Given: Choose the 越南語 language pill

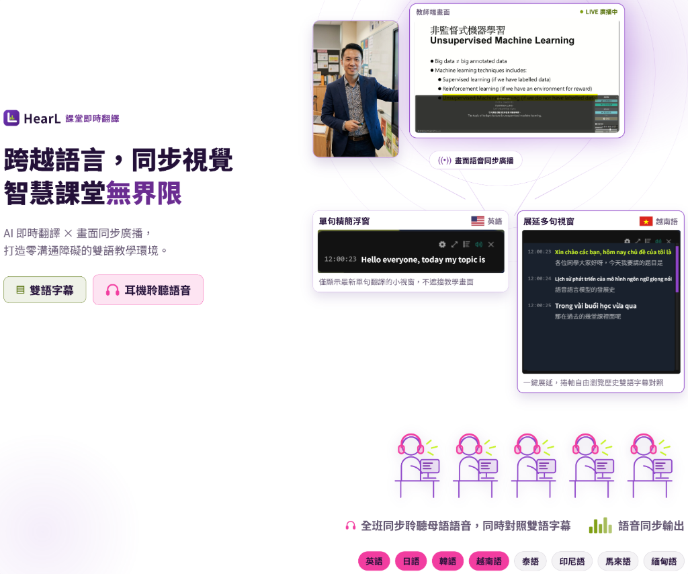Looking at the screenshot, I should [x=489, y=561].
